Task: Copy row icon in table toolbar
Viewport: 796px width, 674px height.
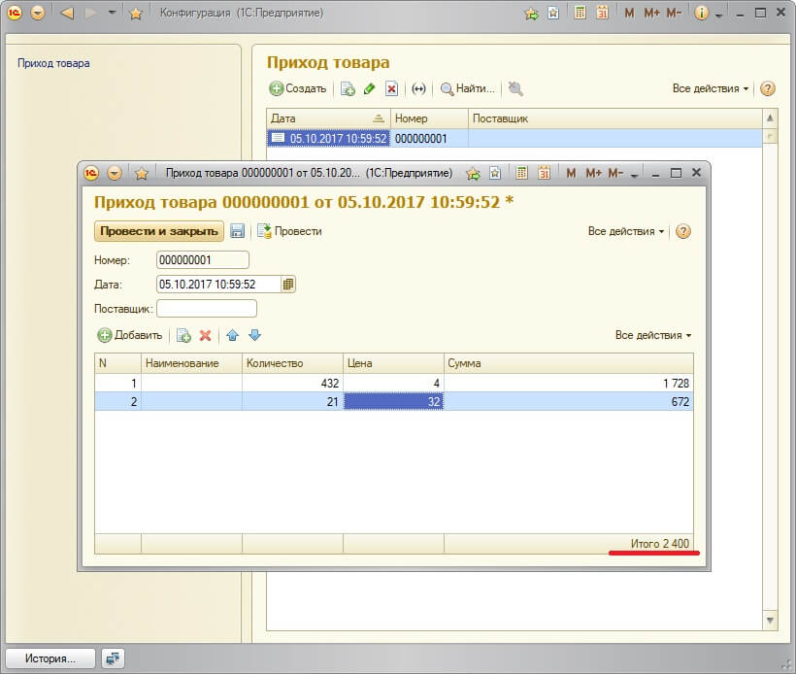Action: [183, 335]
